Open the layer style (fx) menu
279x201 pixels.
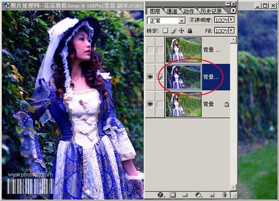160,195
